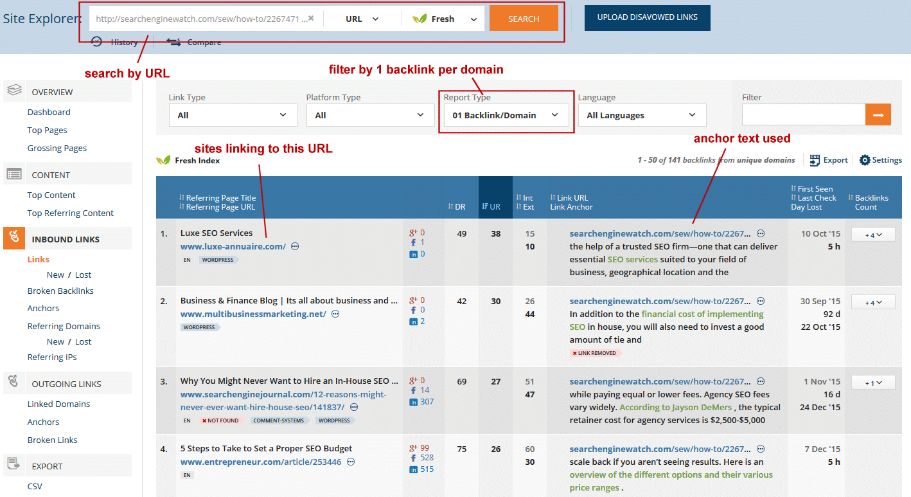Viewport: 911px width, 497px height.
Task: Click the Overview section icon in the sidebar
Action: point(14,91)
